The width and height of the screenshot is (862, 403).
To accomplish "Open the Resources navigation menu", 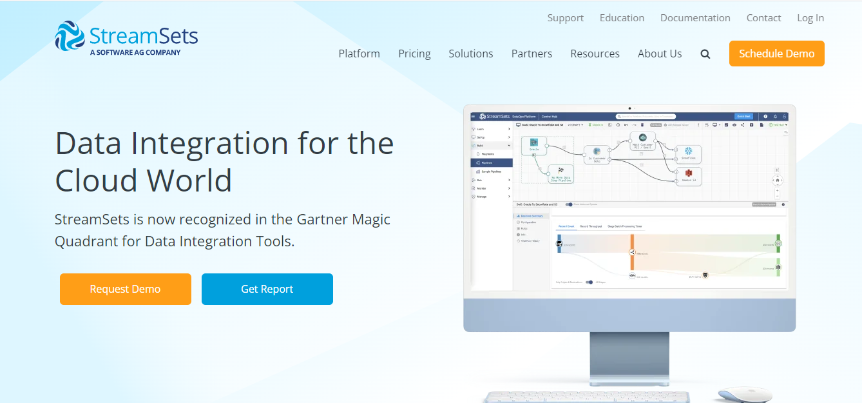I will 595,54.
